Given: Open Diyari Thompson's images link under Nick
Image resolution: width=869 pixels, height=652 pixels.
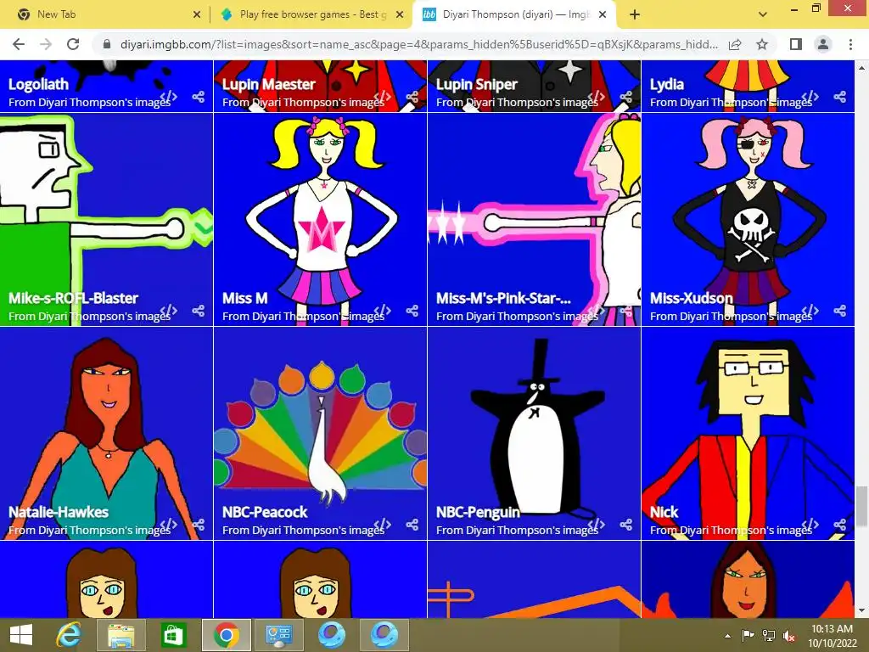Looking at the screenshot, I should coord(746,530).
